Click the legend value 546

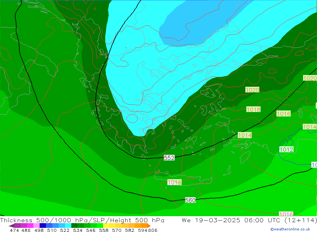(x=91, y=230)
